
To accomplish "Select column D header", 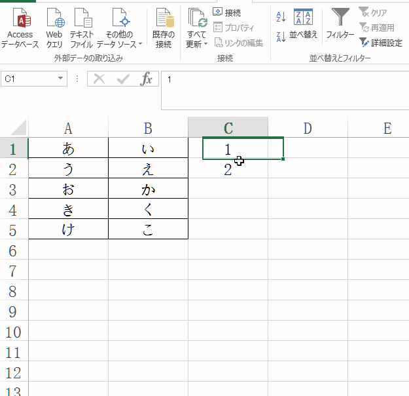I will click(x=308, y=128).
